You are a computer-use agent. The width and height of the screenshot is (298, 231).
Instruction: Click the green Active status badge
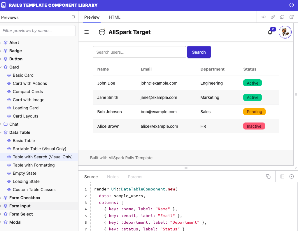[252, 83]
